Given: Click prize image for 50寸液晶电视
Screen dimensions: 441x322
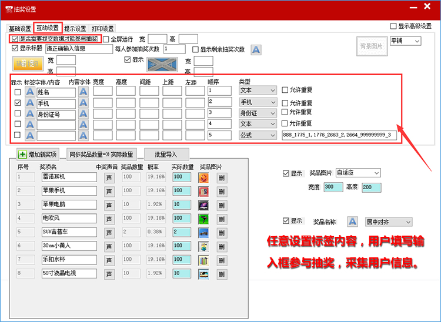Looking at the screenshot, I should 203,273.
